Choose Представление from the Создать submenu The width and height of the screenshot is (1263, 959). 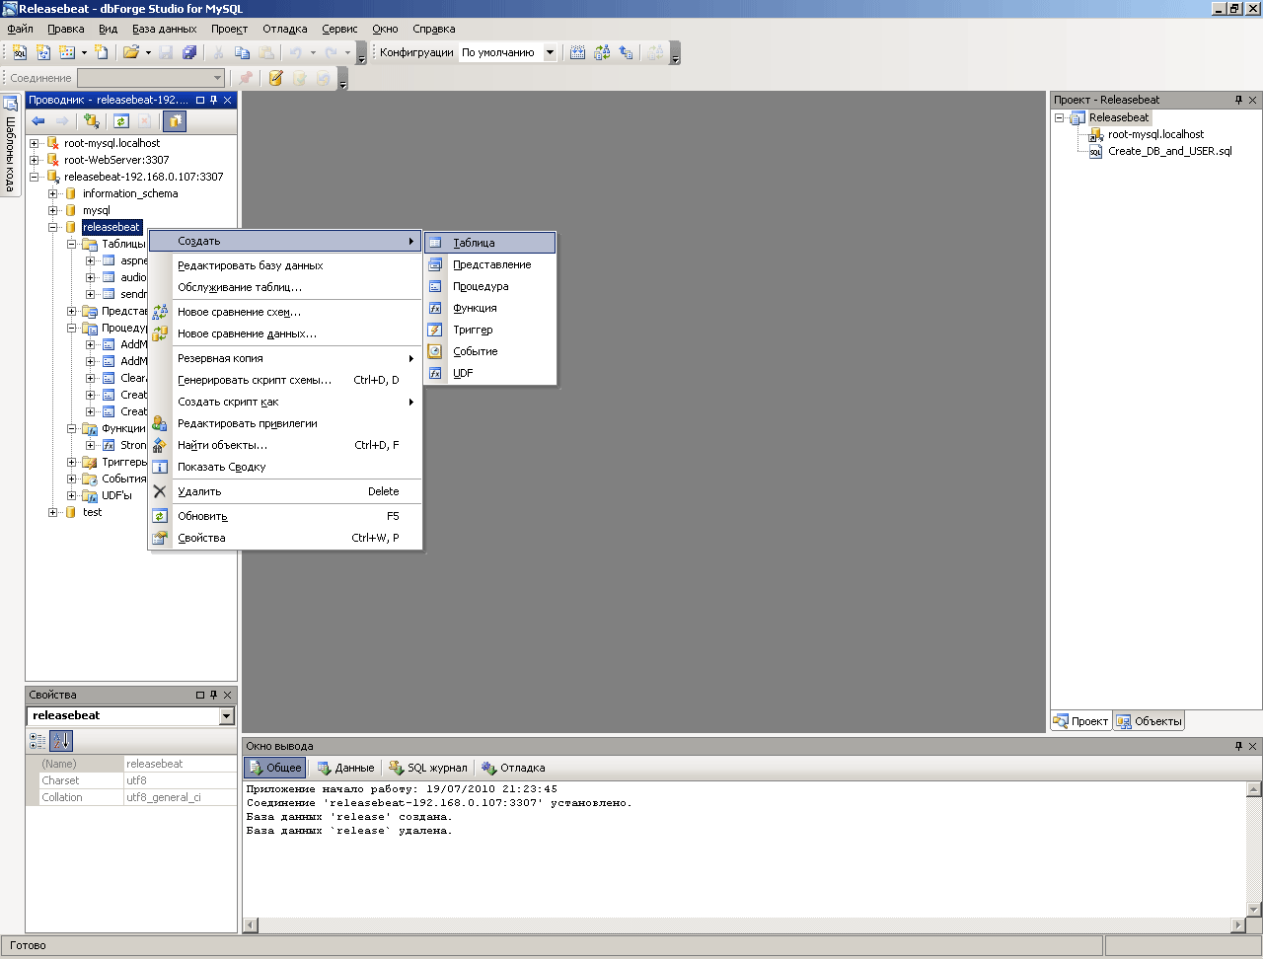pyautogui.click(x=490, y=264)
